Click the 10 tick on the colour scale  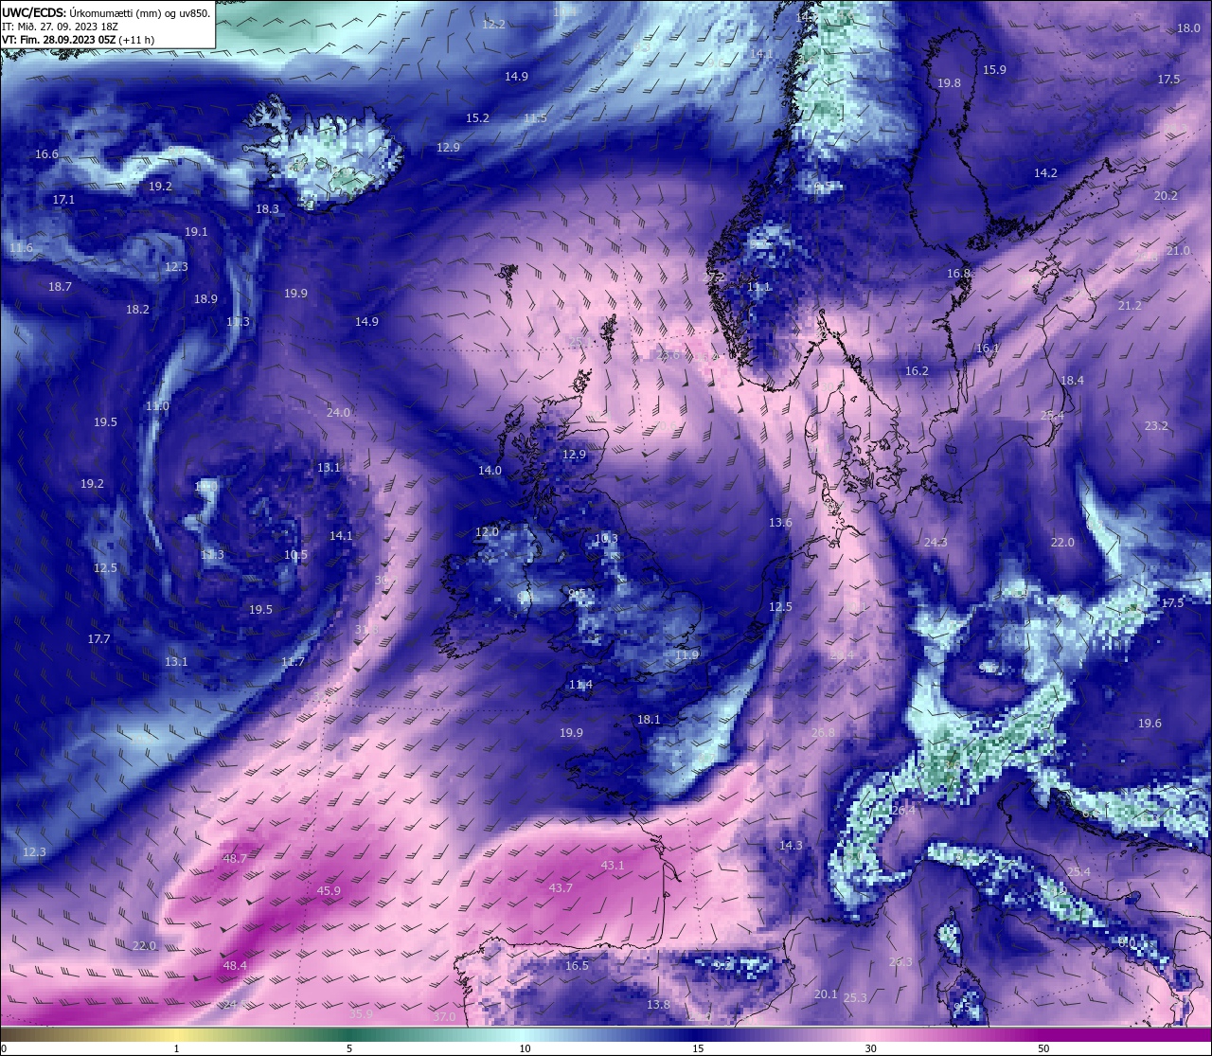(525, 1048)
